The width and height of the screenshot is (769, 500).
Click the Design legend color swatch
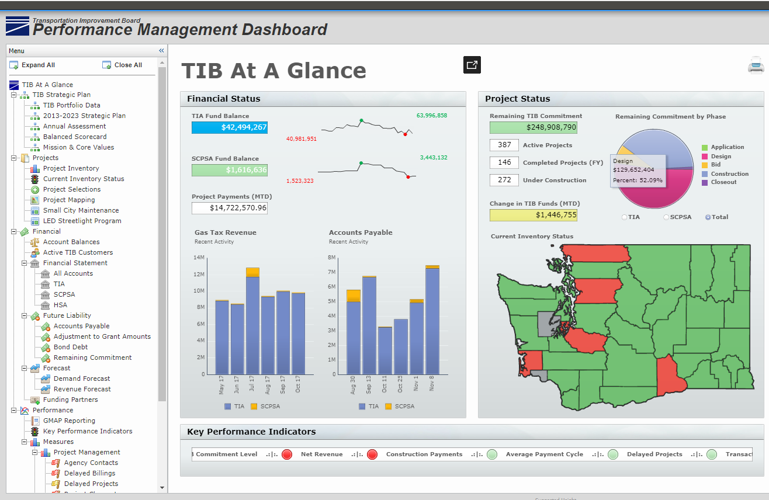(705, 157)
